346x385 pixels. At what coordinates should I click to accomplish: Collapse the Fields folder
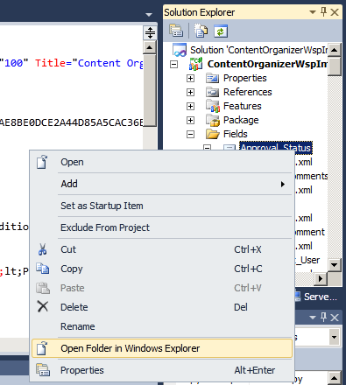click(190, 134)
